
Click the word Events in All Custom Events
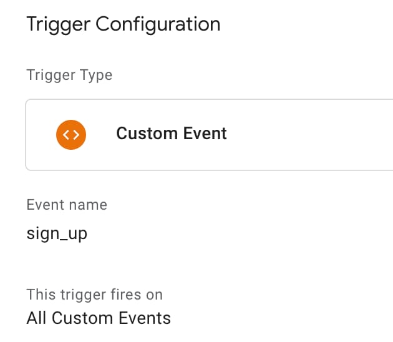click(x=147, y=318)
